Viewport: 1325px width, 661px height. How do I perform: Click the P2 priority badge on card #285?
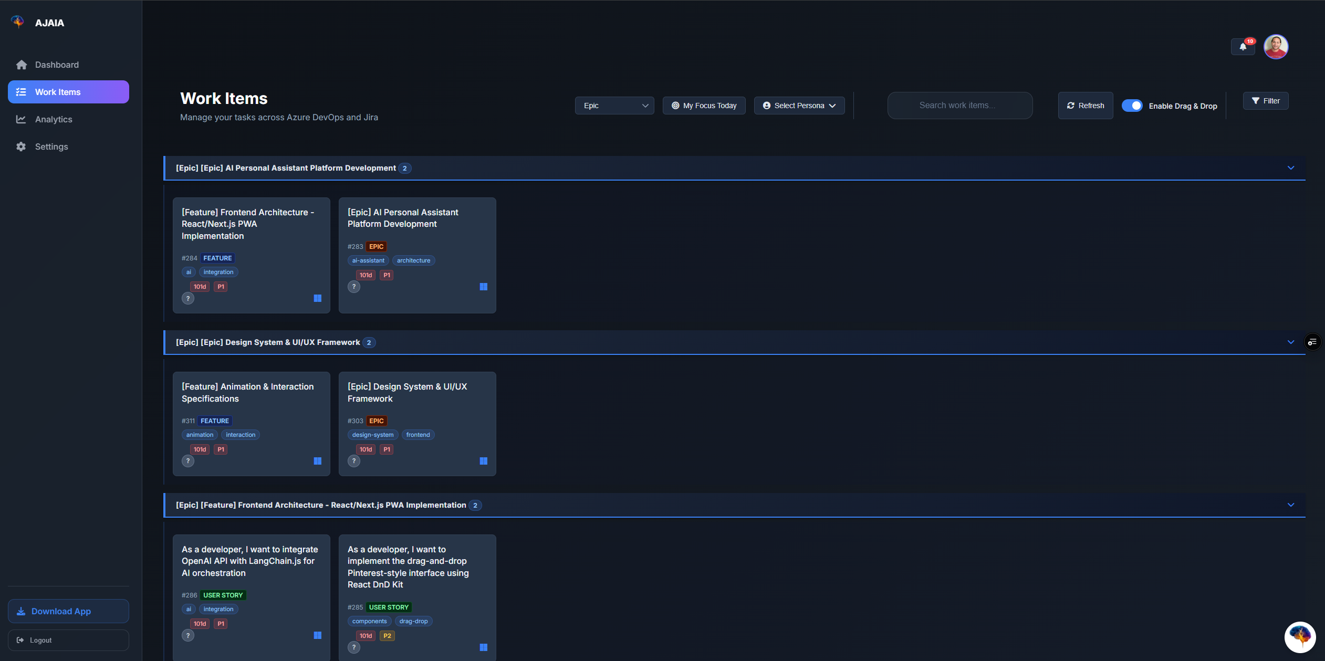pyautogui.click(x=387, y=635)
